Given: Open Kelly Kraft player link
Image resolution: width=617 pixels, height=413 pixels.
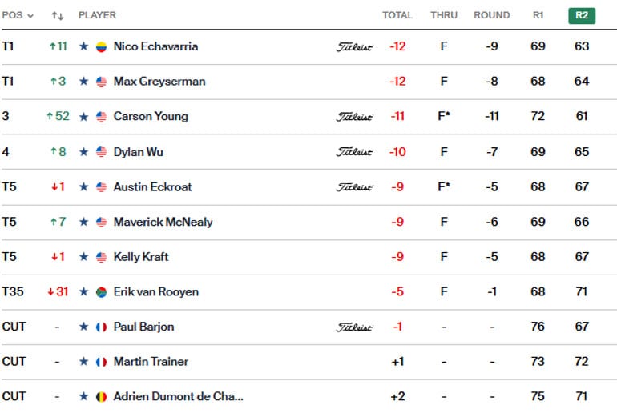Looking at the screenshot, I should point(141,257).
